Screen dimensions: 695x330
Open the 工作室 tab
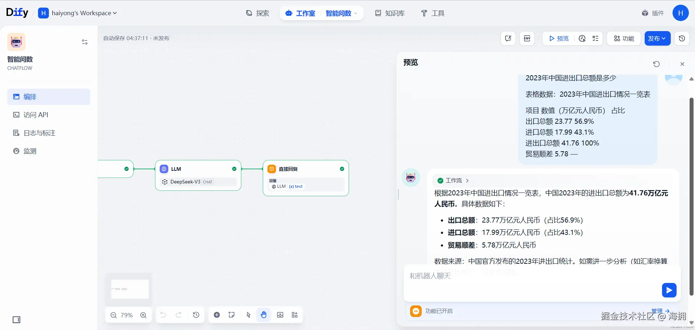tap(300, 13)
